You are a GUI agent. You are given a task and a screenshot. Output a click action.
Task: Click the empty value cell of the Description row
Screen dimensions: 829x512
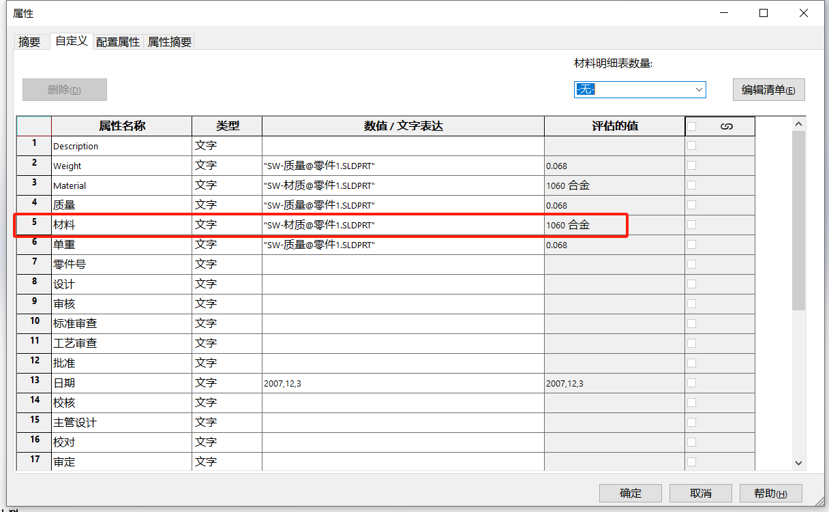point(402,145)
